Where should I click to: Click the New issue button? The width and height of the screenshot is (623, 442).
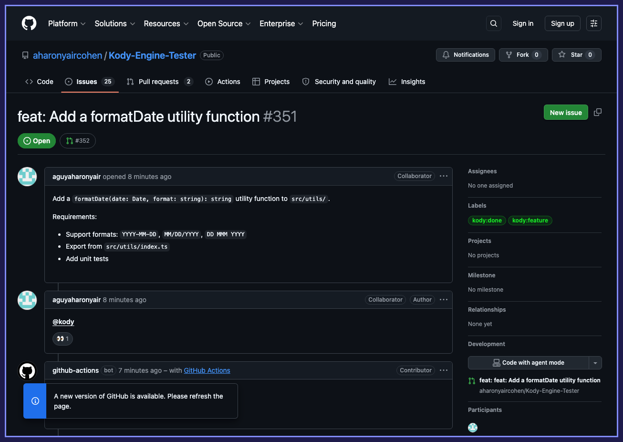pos(566,112)
